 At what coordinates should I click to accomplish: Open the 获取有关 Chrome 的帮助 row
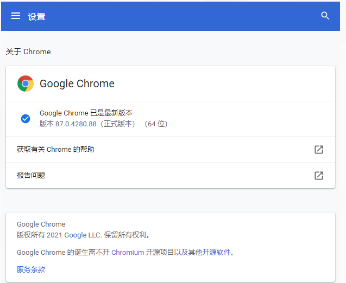[x=55, y=149]
